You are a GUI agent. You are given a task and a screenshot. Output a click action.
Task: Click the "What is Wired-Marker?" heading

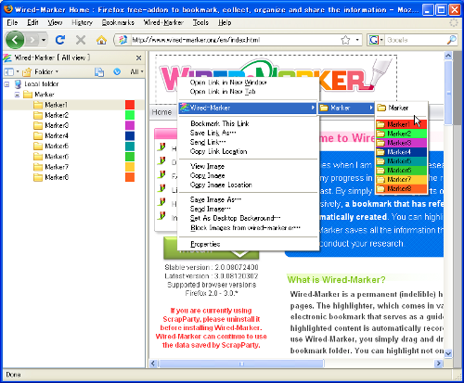tap(336, 280)
